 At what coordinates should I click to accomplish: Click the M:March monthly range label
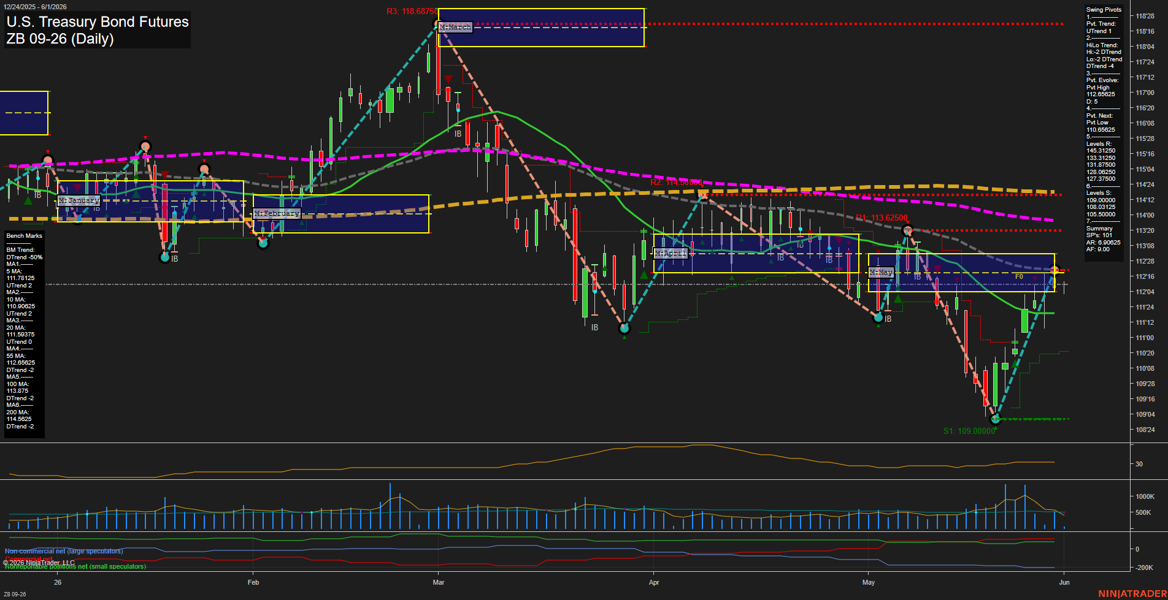[456, 27]
